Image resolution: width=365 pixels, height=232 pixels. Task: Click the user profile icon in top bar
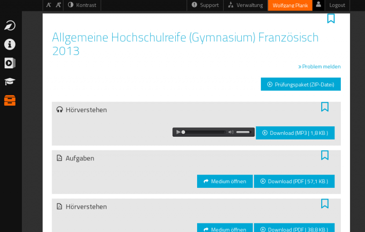pos(318,5)
